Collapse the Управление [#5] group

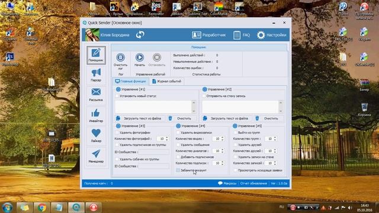(235, 126)
